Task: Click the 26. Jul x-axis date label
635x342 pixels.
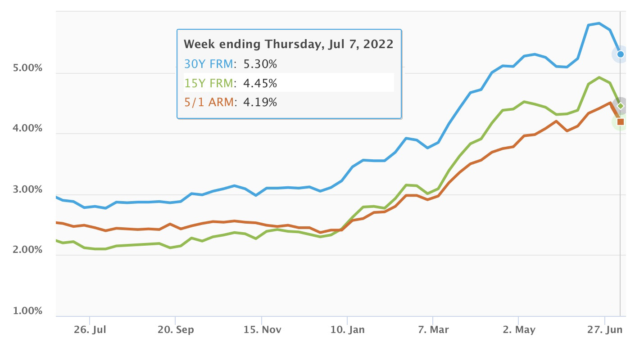Action: (90, 330)
